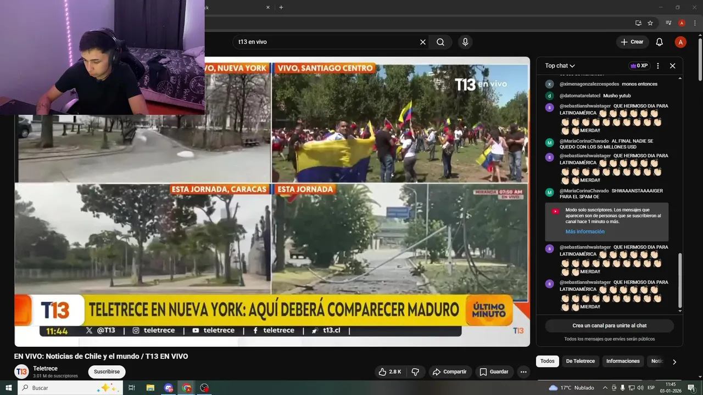Screen dimensions: 703x395
Task: Click chat message AL FINAL NADIE SE QUEDO
Action: [606, 144]
